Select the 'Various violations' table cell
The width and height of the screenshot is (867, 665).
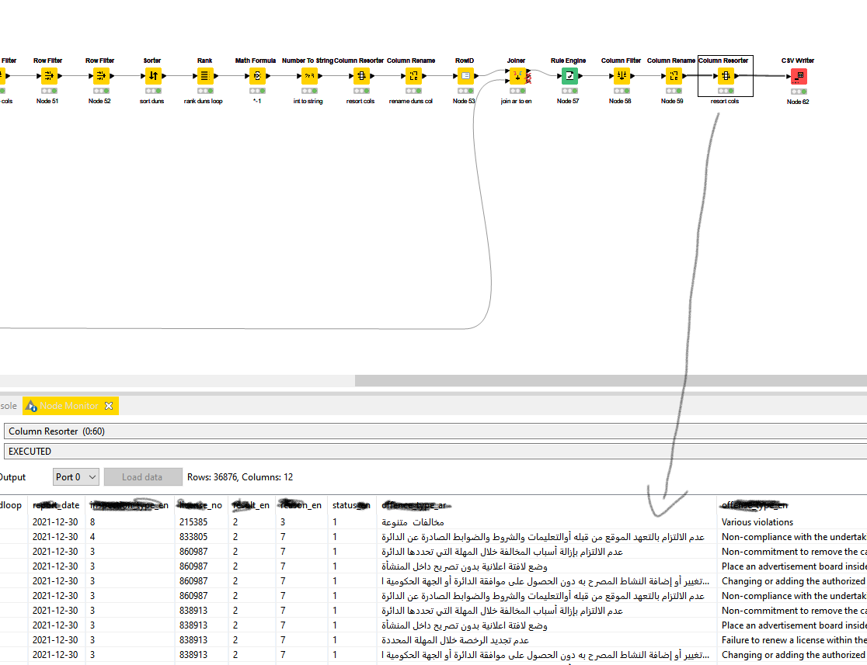(x=757, y=522)
